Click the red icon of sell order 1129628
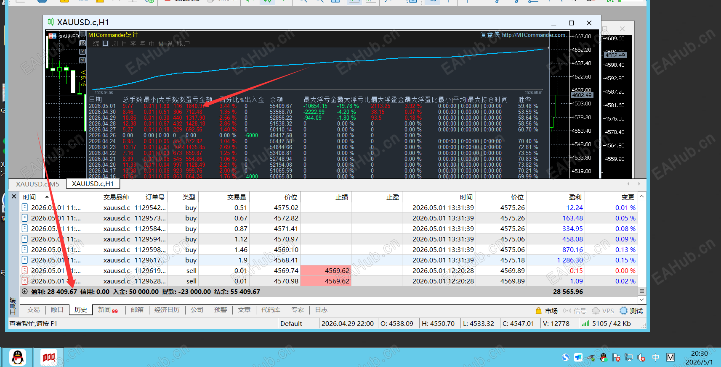 point(25,281)
